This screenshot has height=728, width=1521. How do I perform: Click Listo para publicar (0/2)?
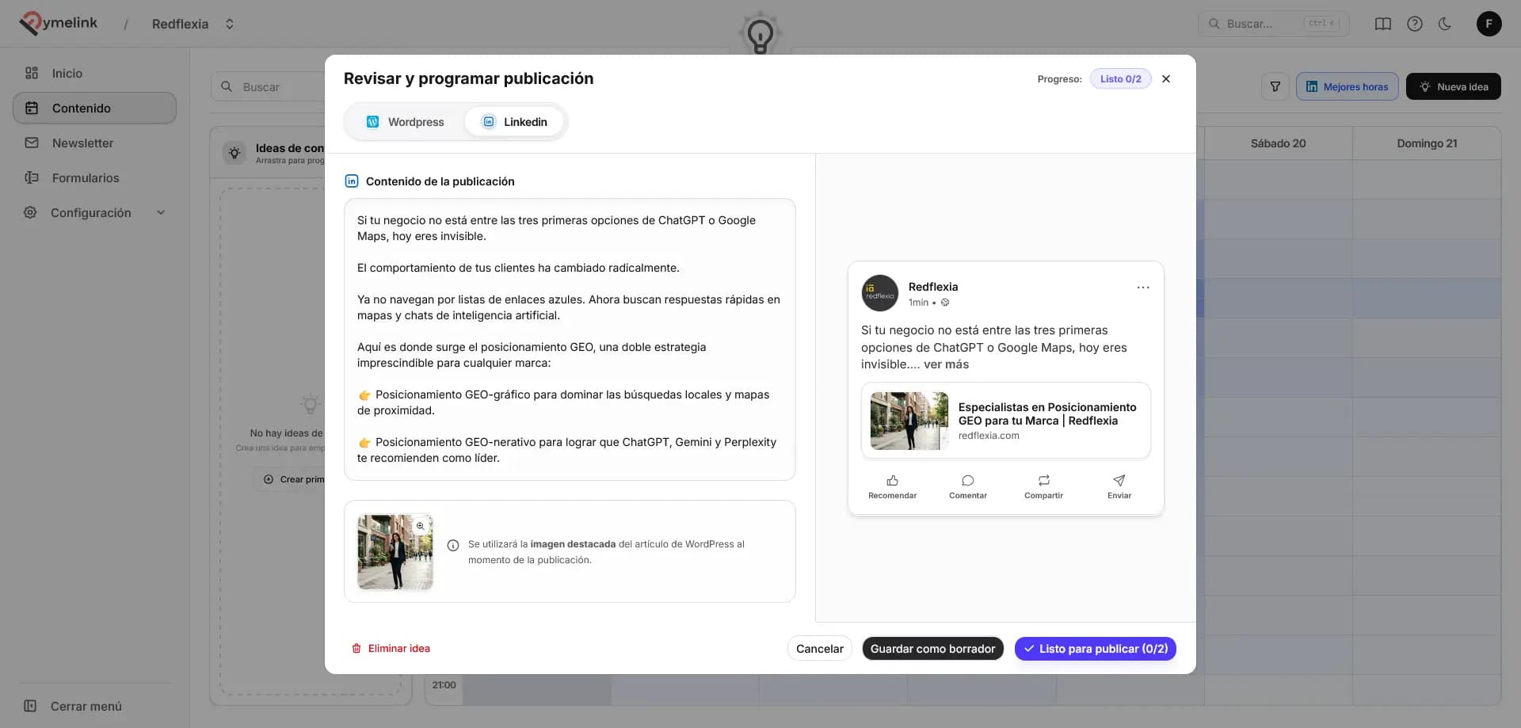point(1095,649)
